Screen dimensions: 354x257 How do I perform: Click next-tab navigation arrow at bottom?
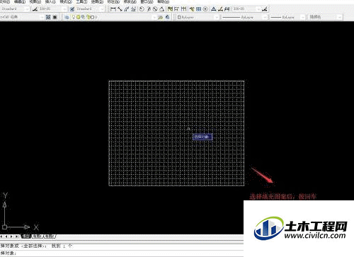coord(11,236)
